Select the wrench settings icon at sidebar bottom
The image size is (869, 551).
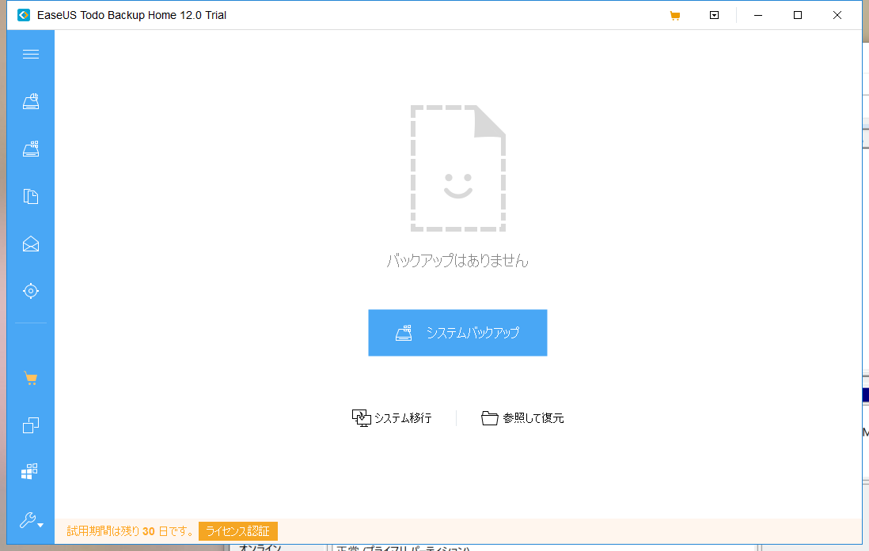26,520
